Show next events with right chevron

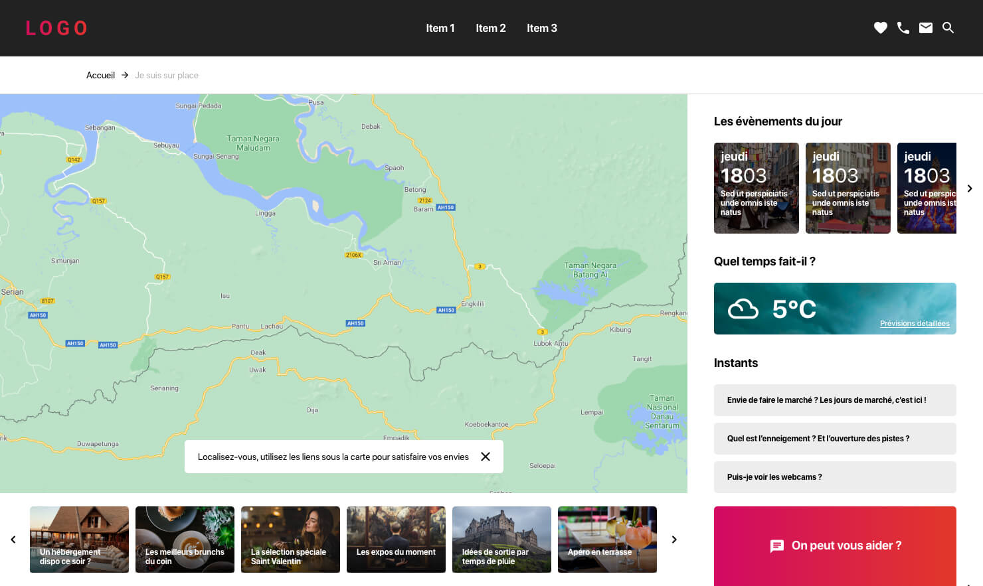click(970, 188)
